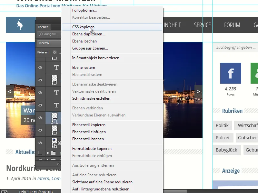
Task: Hide the selected shape layer via eye icon
Action: [x=40, y=118]
